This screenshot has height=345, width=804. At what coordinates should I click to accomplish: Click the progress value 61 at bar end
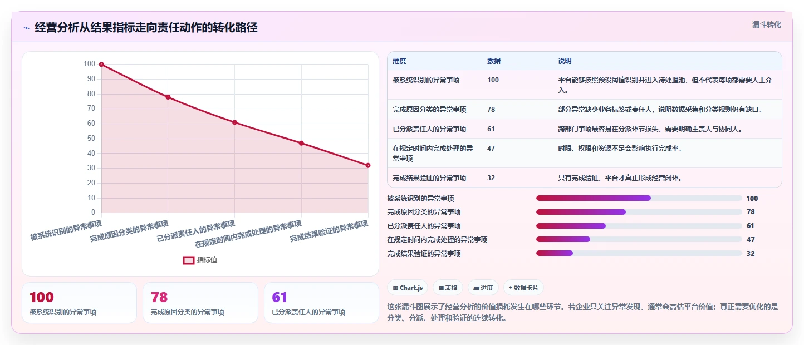(751, 226)
